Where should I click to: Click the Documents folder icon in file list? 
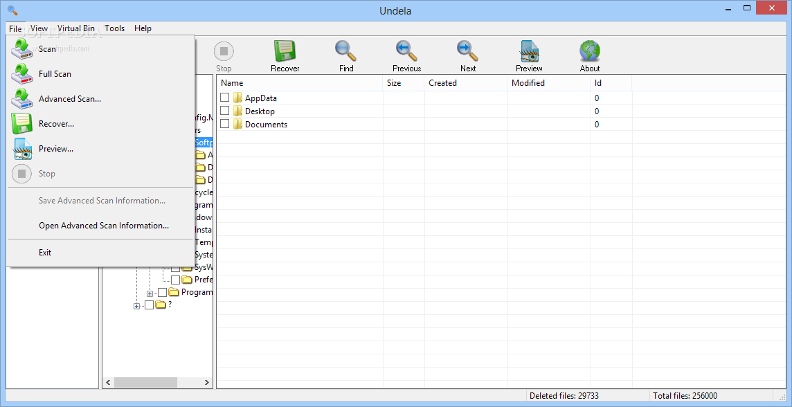(x=237, y=124)
